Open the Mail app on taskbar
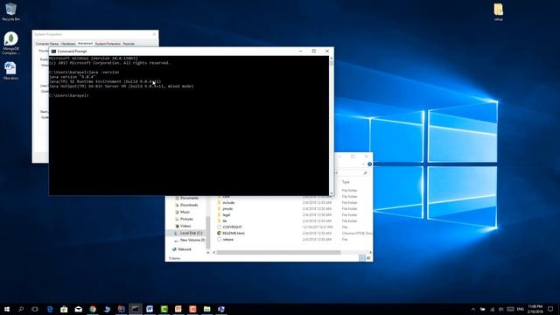Viewport: 560px width, 315px height. pyautogui.click(x=78, y=309)
